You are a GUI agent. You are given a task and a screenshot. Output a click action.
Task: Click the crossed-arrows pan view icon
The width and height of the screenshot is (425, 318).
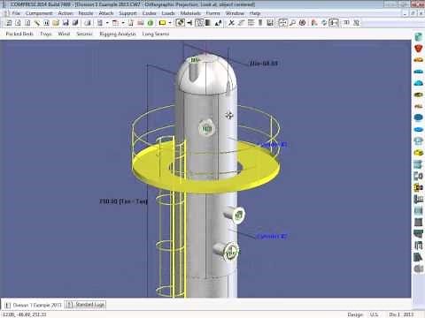tap(282, 23)
